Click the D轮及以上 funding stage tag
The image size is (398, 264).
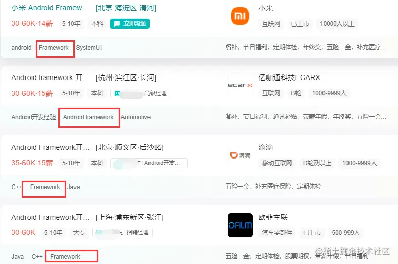317,163
